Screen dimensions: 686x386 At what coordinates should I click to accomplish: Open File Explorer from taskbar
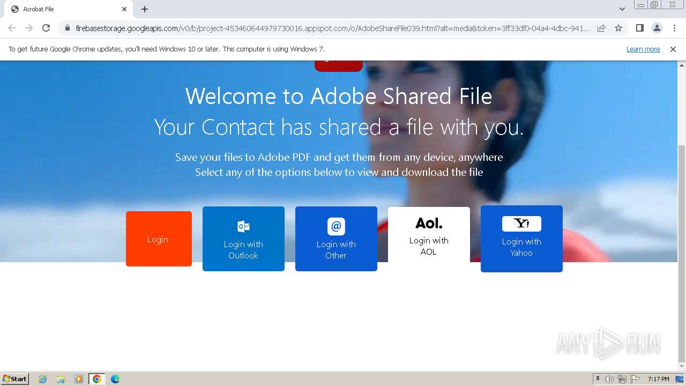click(x=61, y=379)
